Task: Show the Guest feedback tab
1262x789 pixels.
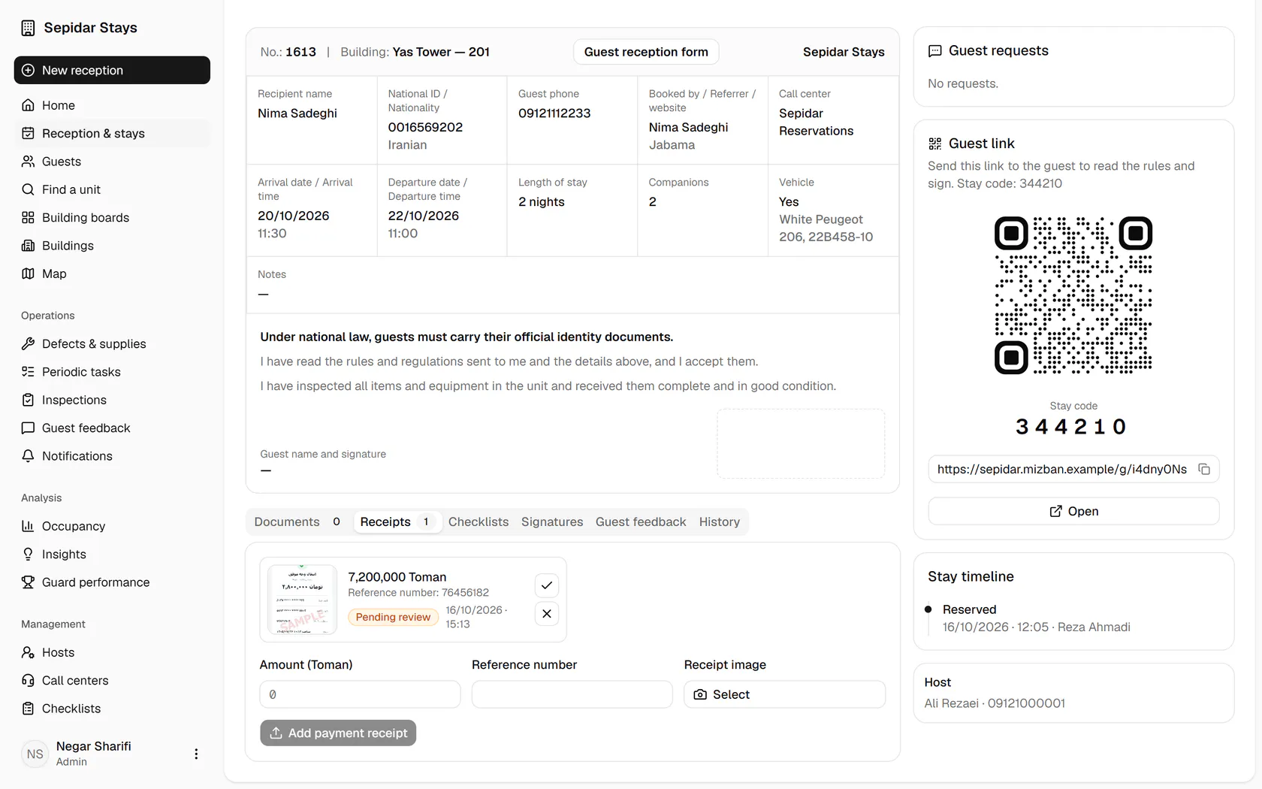Action: [641, 521]
